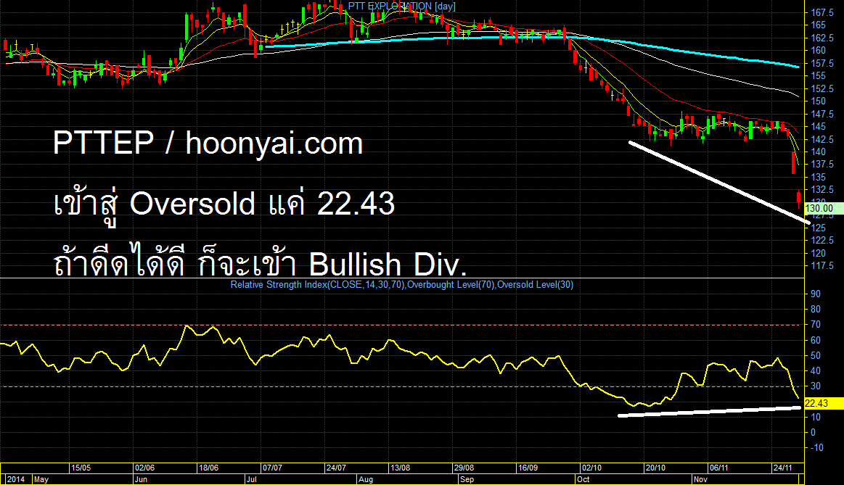
Task: Click the 80 level on RSI axis
Action: 816,309
